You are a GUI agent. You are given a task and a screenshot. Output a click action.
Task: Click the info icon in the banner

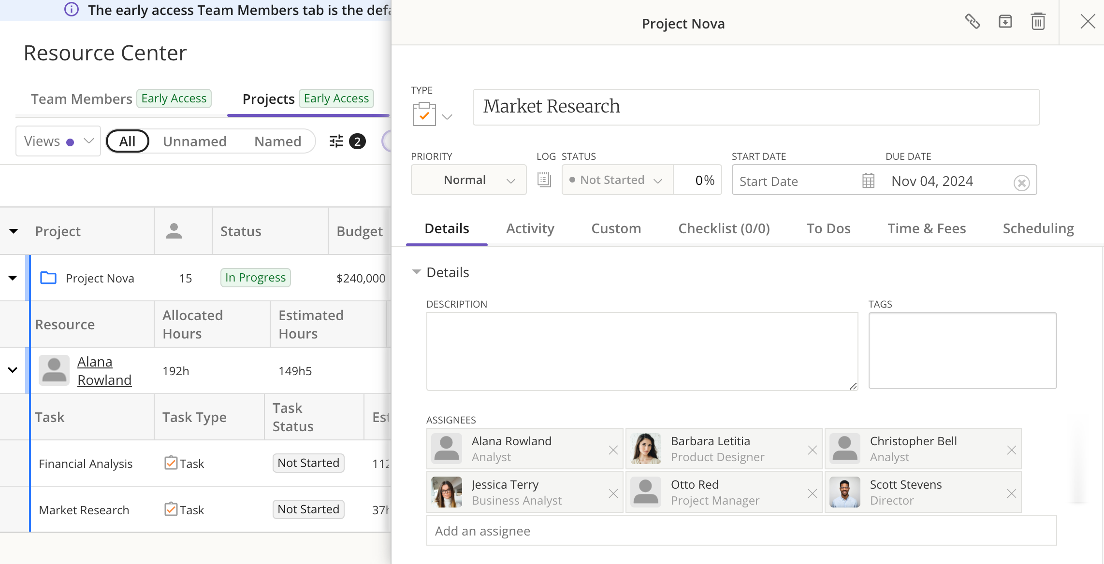pyautogui.click(x=72, y=10)
